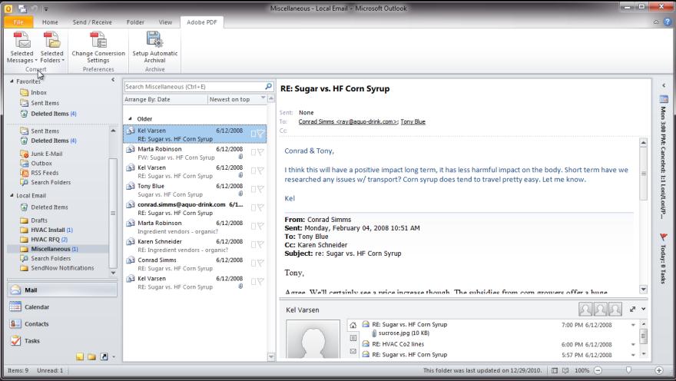Open navigation bar configure buttons dropdown
The height and width of the screenshot is (381, 676).
(x=114, y=357)
